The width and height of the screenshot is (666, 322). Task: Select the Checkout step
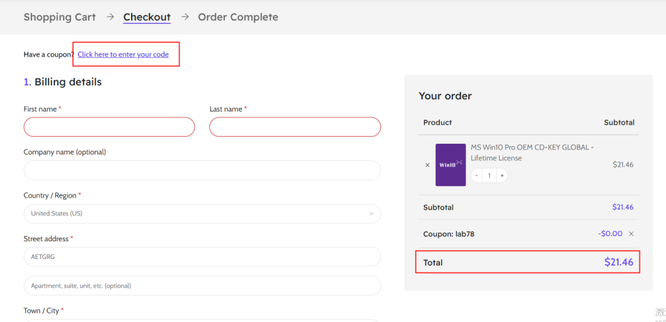147,17
